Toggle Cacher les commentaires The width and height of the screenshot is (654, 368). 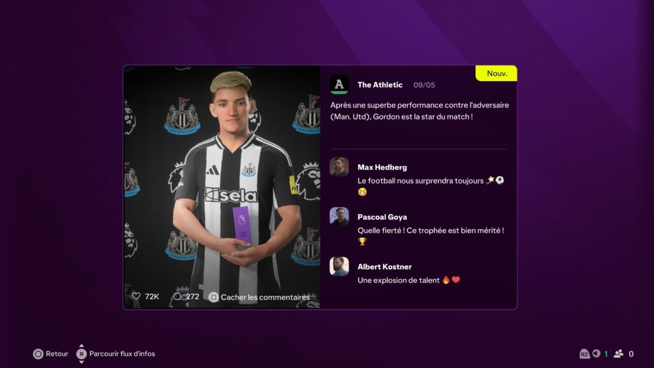point(259,297)
